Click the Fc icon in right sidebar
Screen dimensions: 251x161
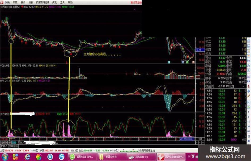pos(249,61)
